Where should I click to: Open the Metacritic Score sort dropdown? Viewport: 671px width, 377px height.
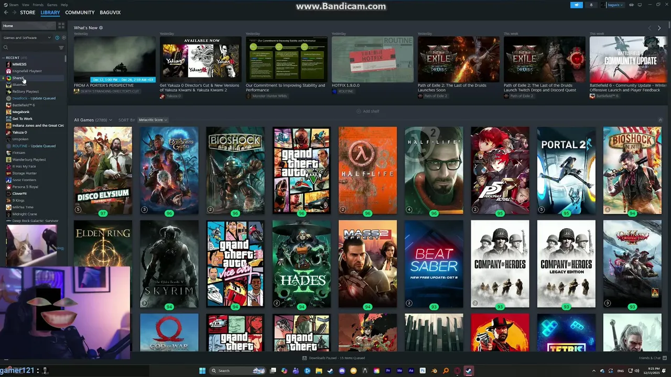coord(153,120)
